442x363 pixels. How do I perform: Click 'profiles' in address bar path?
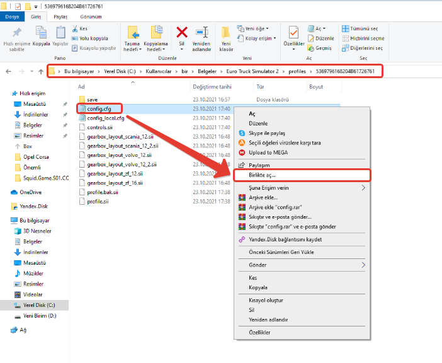pyautogui.click(x=297, y=71)
